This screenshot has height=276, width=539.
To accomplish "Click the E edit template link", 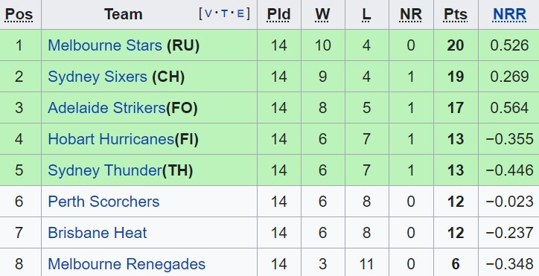I will click(x=241, y=13).
